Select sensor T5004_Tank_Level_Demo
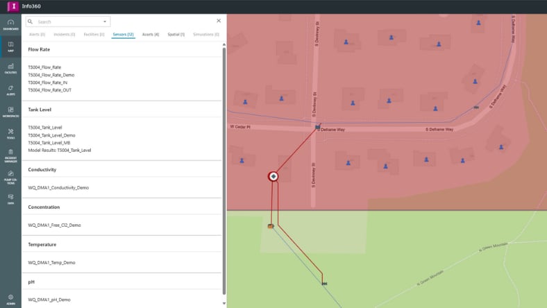 pyautogui.click(x=51, y=135)
